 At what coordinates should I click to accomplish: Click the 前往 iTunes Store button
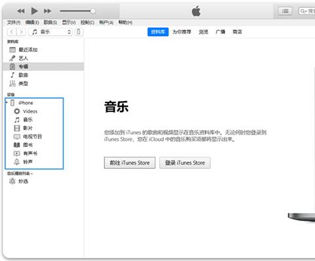(130, 163)
